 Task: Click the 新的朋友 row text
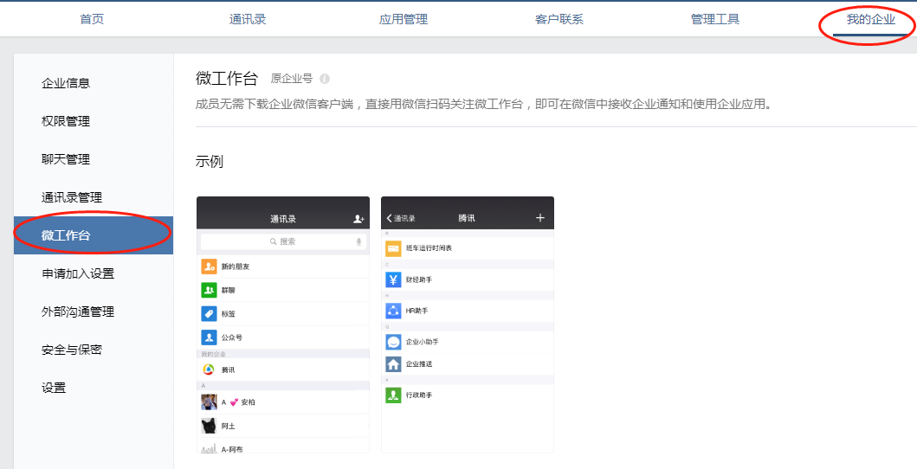[x=236, y=267]
